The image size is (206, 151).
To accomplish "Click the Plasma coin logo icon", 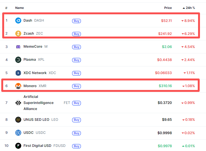I will coord(18,60).
